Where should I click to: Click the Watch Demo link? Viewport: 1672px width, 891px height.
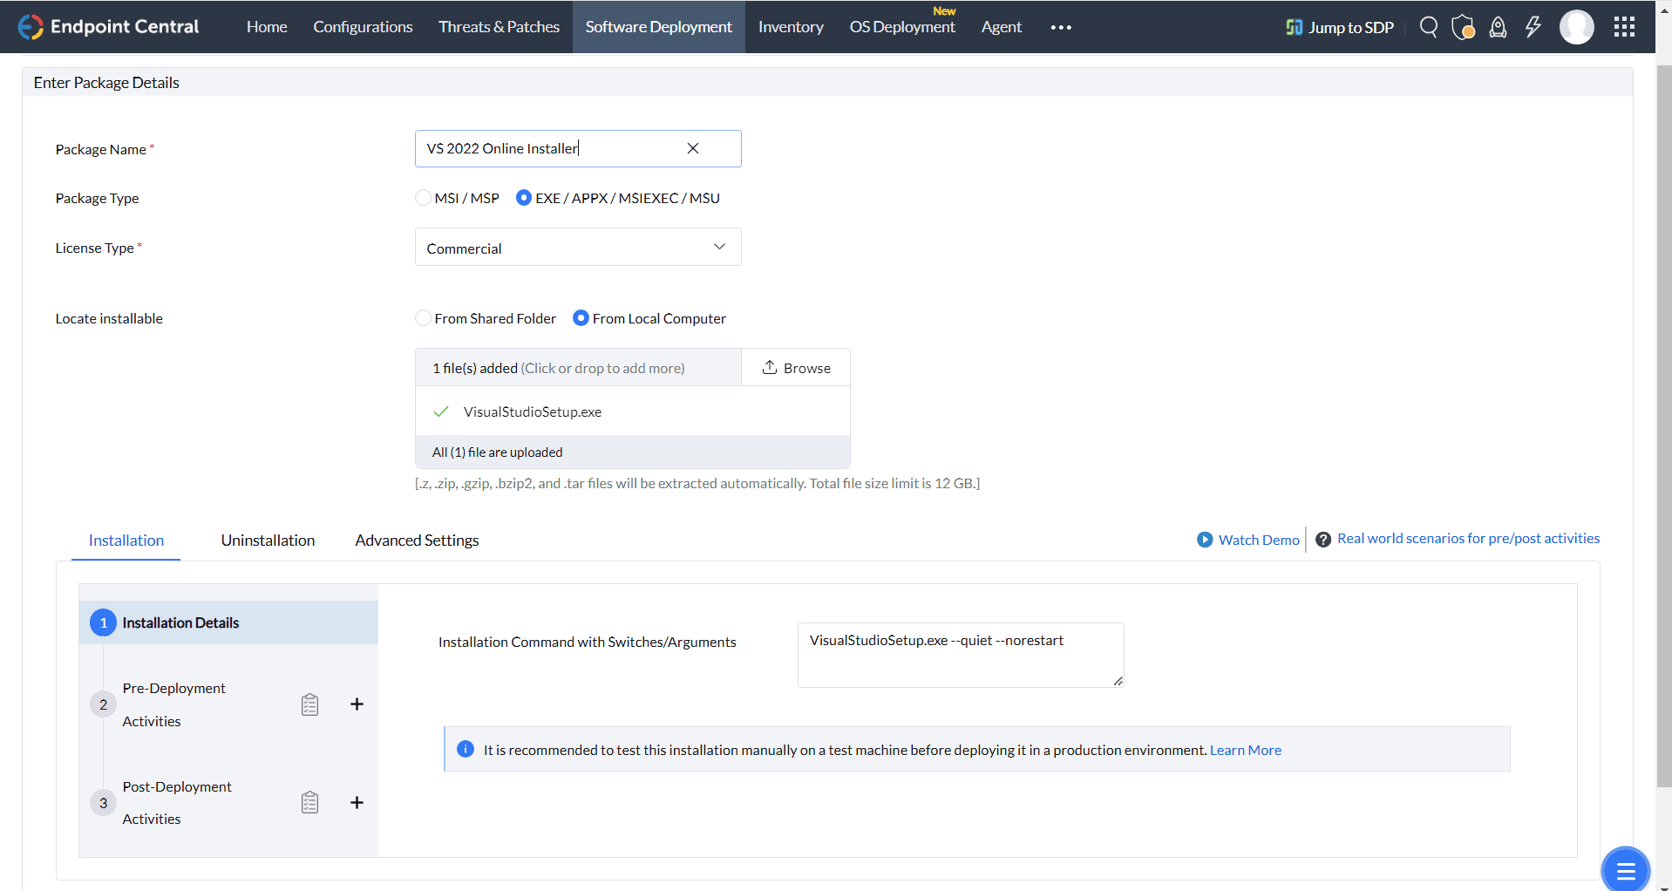[1258, 539]
